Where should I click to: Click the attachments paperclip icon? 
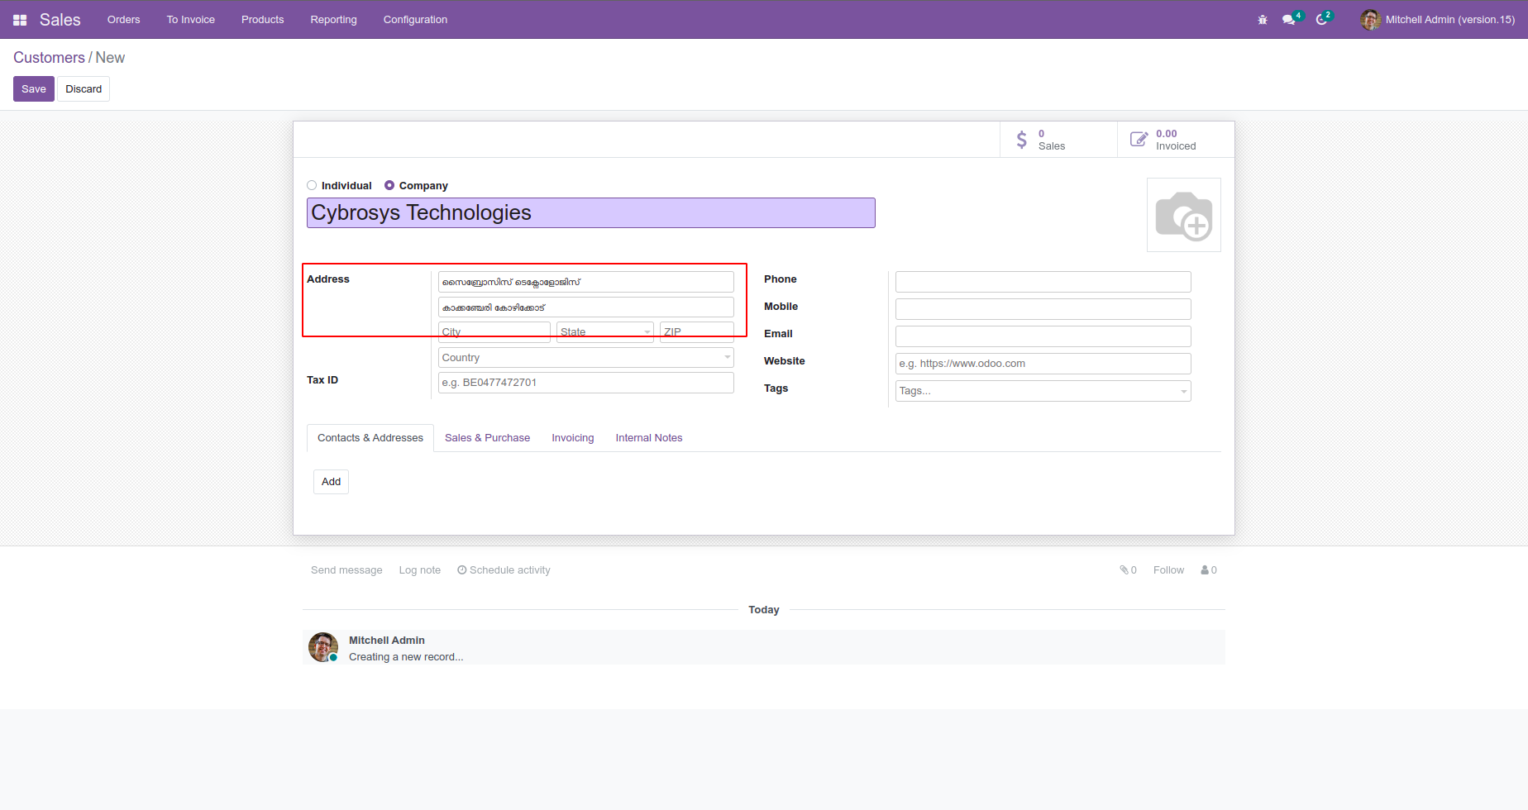coord(1125,570)
